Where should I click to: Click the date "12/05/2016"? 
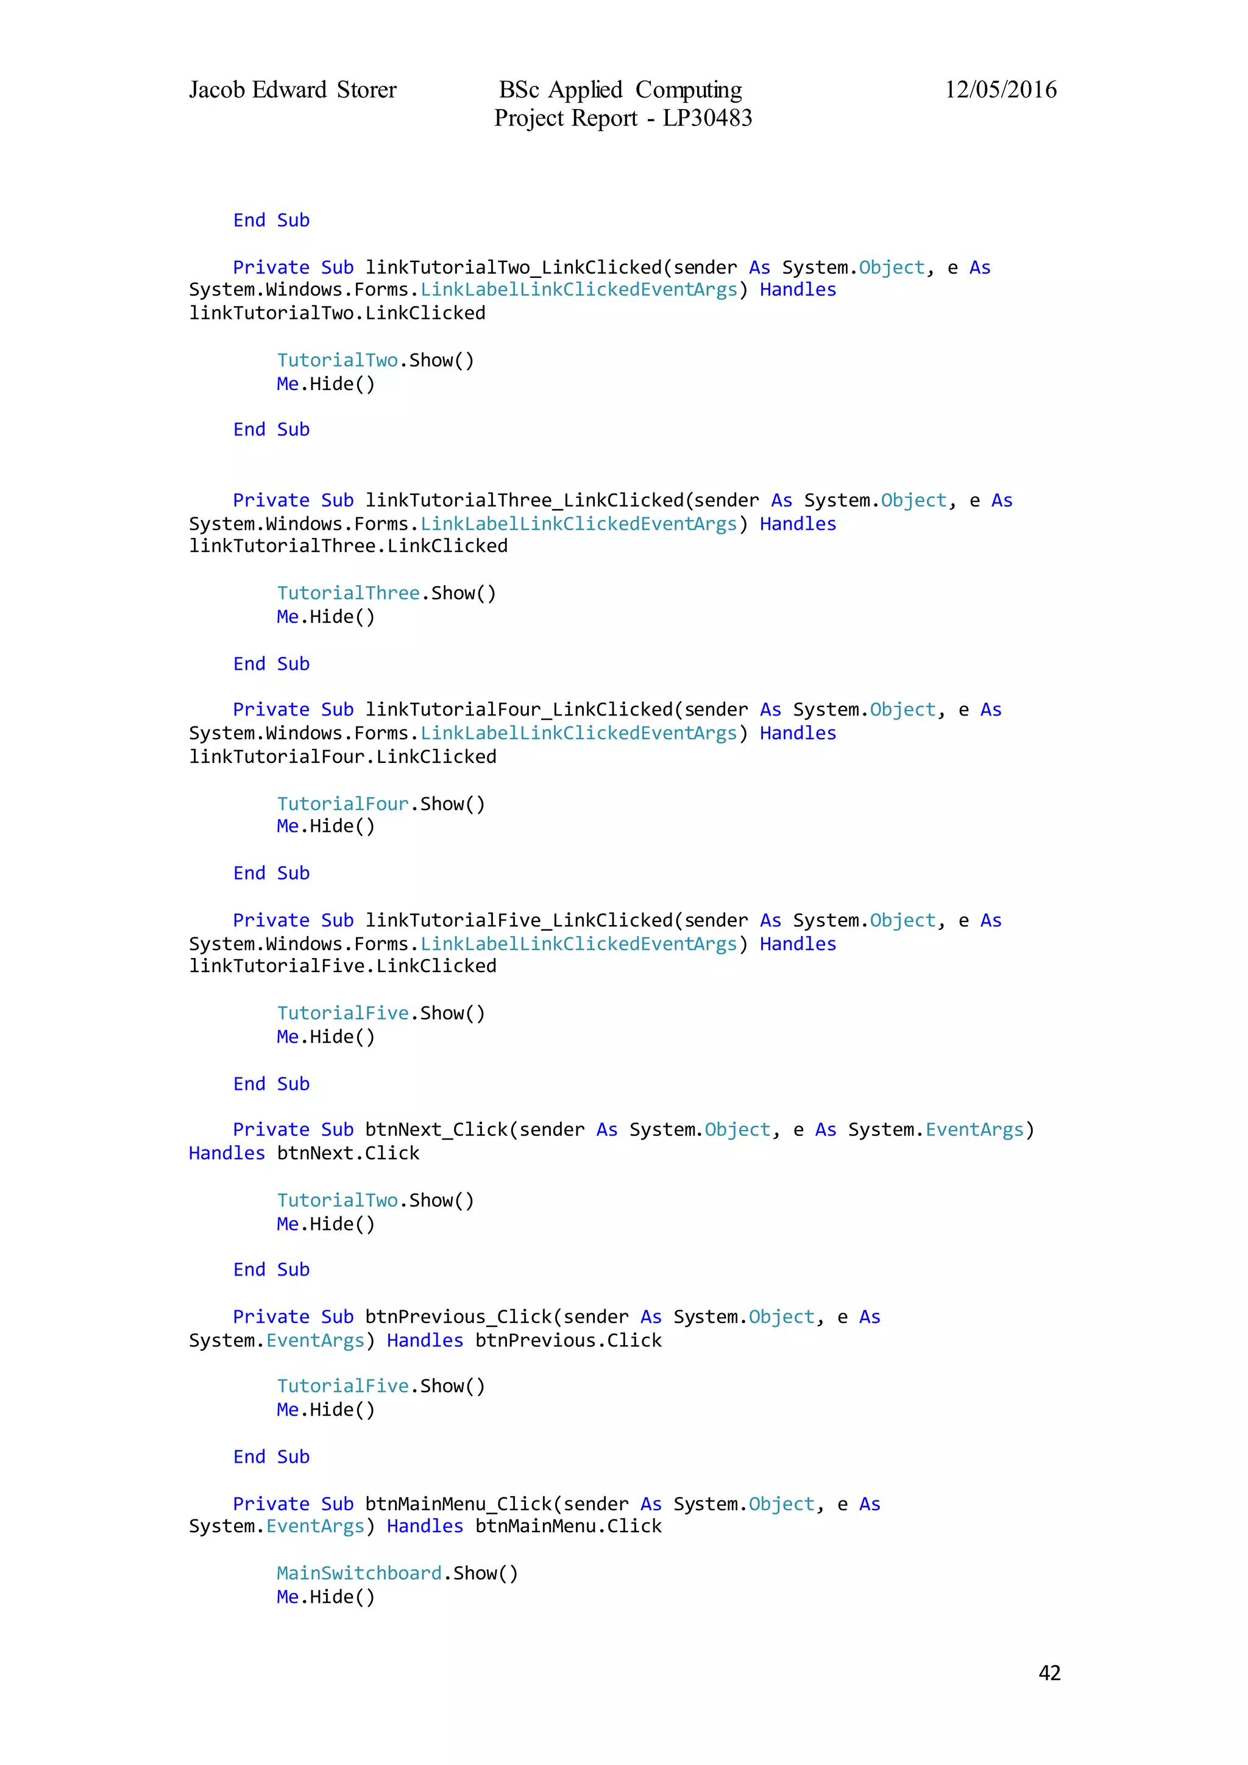click(1001, 90)
